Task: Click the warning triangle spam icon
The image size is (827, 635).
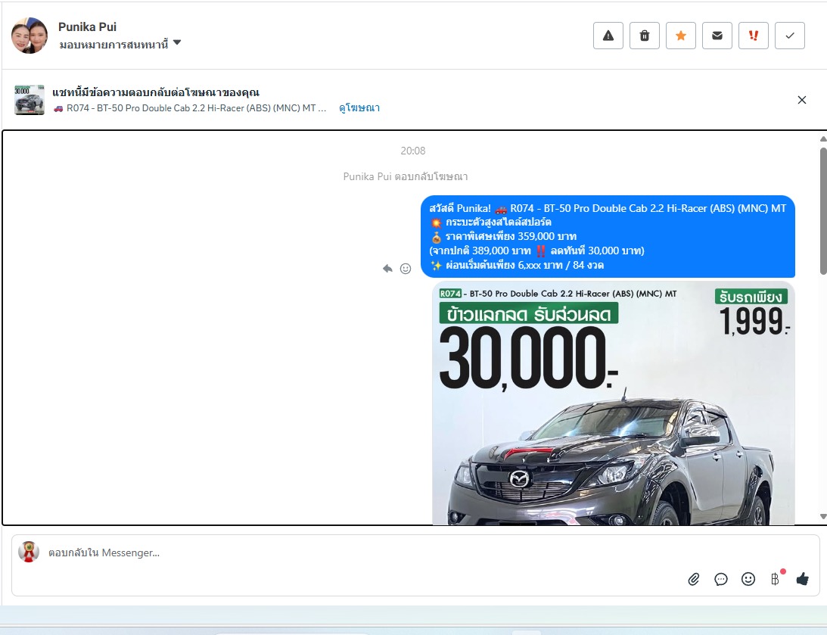Action: point(608,36)
